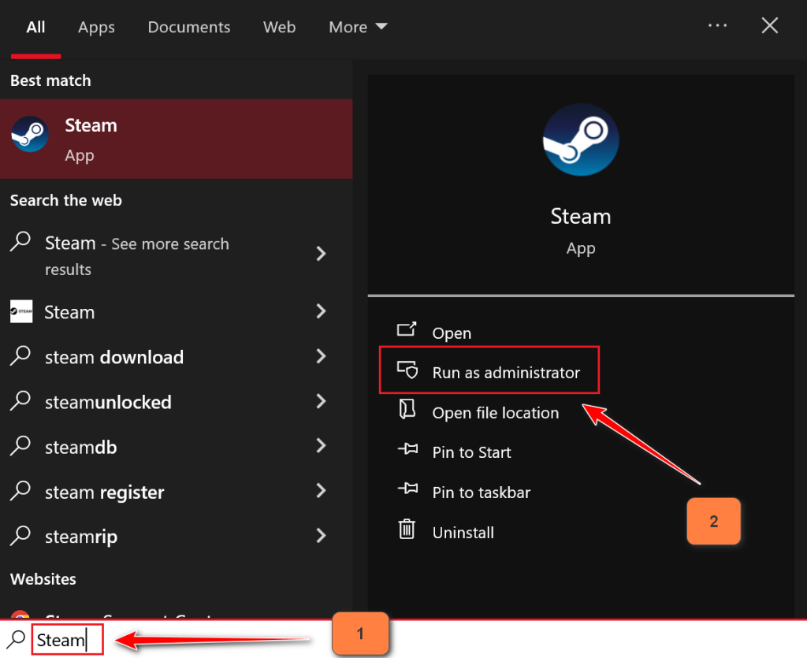Choose Pin to Start
Image resolution: width=807 pixels, height=658 pixels.
pos(471,452)
